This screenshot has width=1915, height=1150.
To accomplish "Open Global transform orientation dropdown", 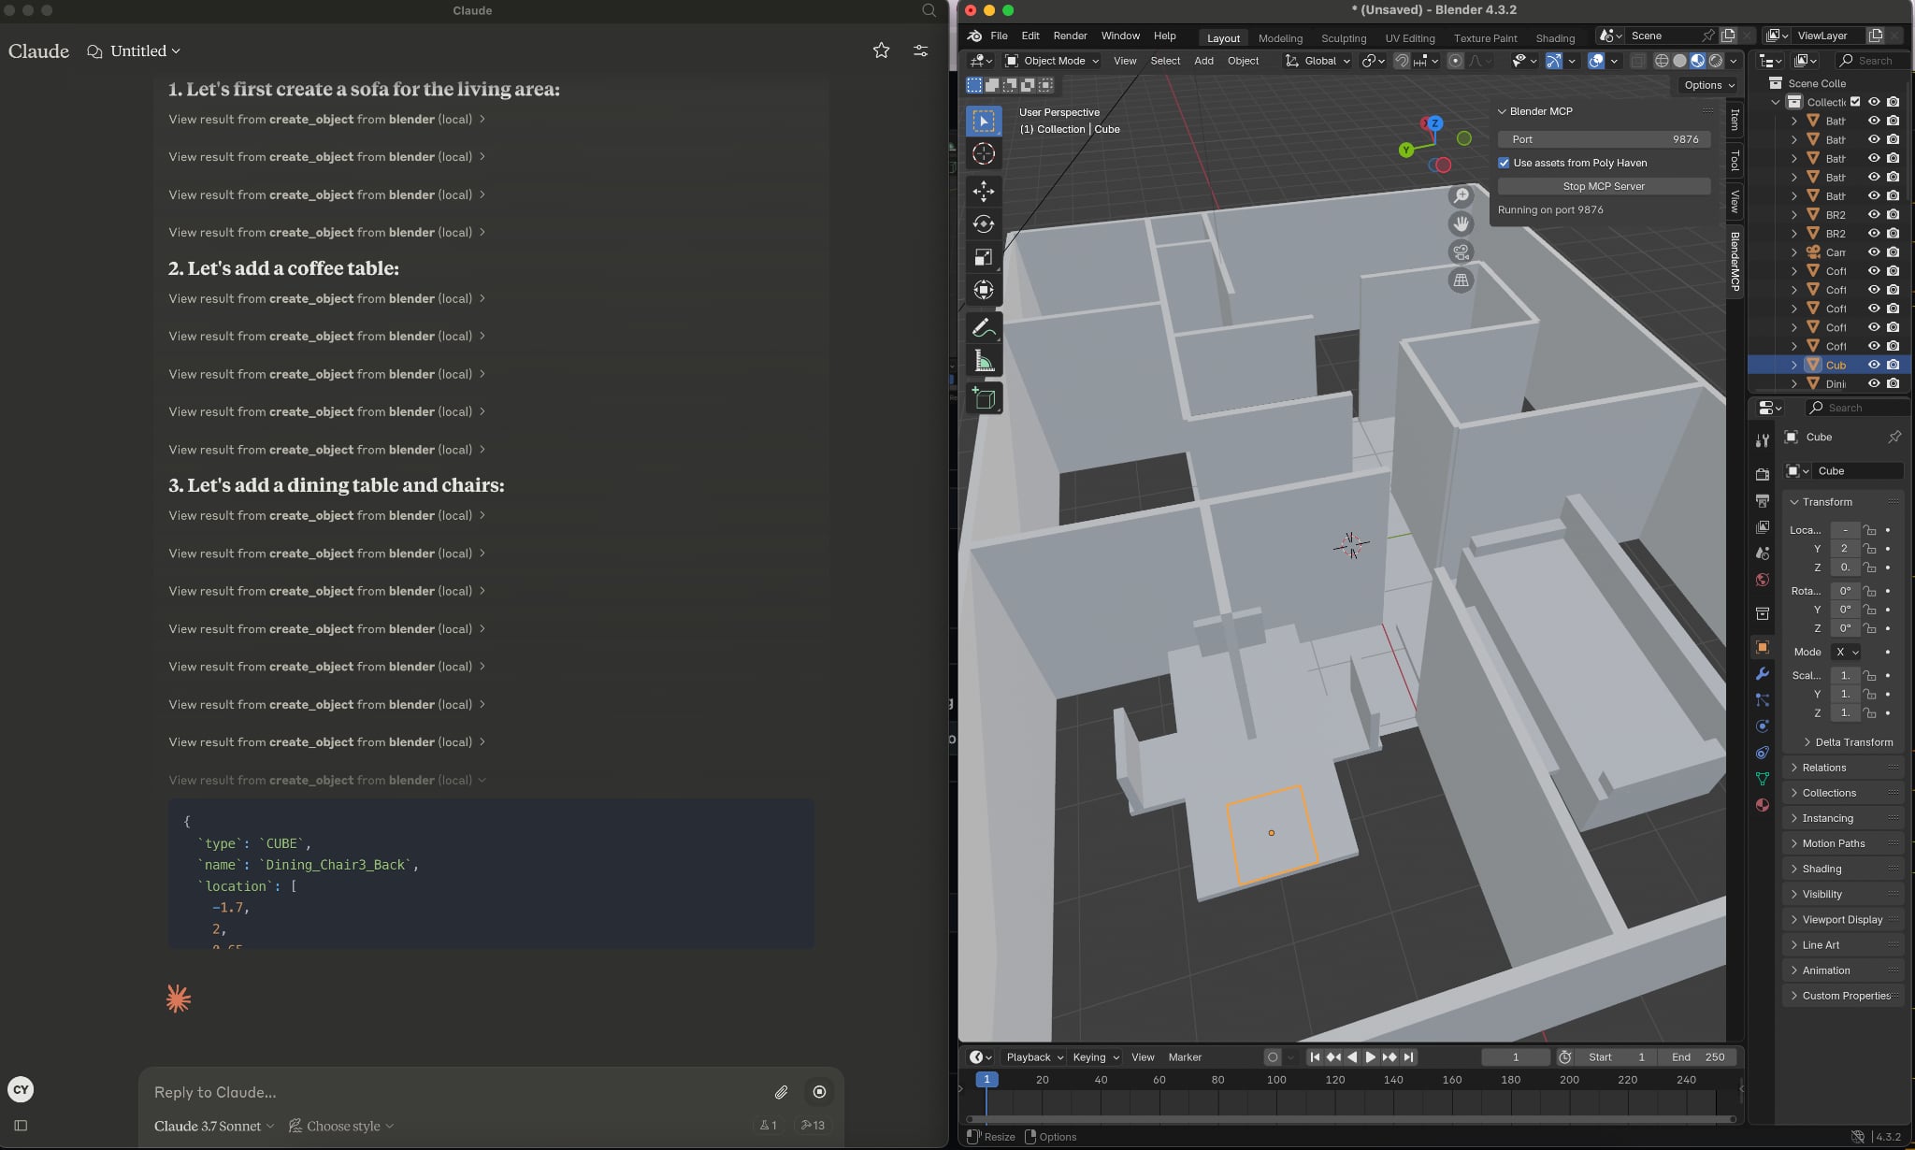I will click(x=1318, y=61).
